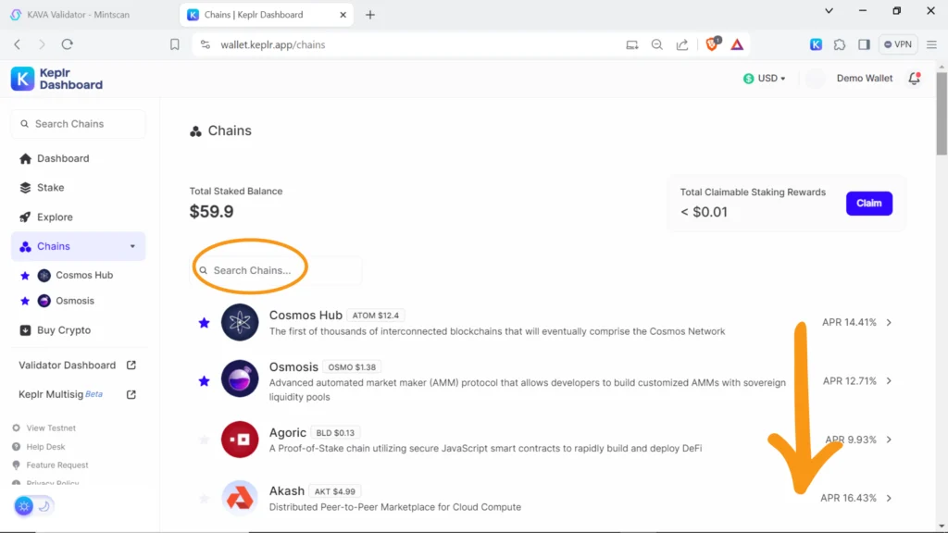Image resolution: width=948 pixels, height=533 pixels.
Task: Collapse the Chains sidebar section
Action: point(132,246)
